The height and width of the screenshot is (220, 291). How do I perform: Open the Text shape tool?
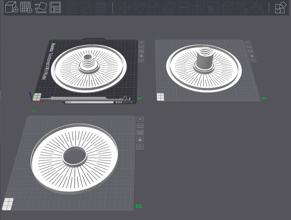[243, 7]
